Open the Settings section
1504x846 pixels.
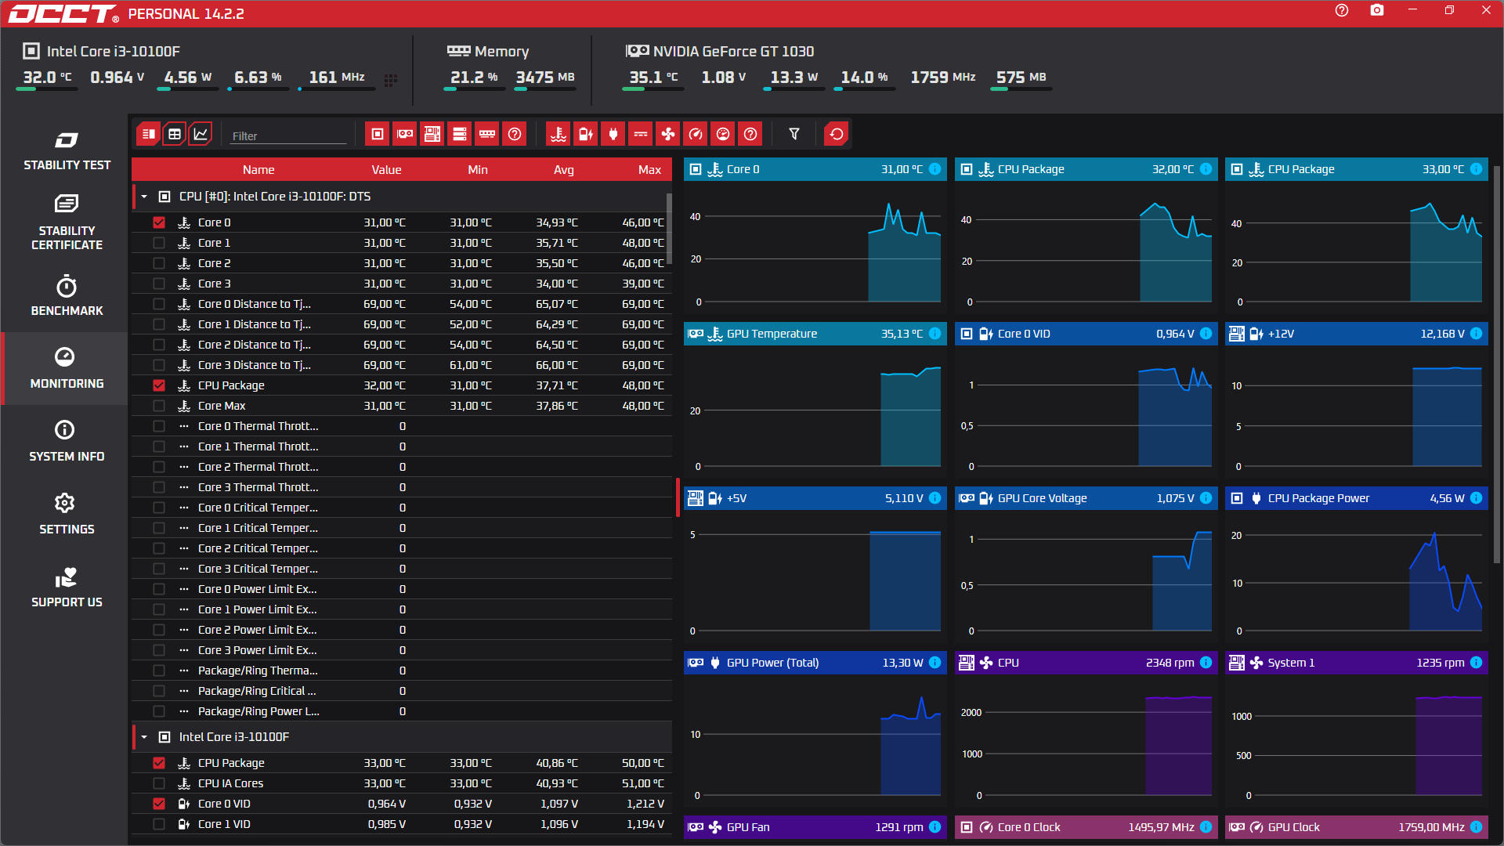(x=67, y=514)
